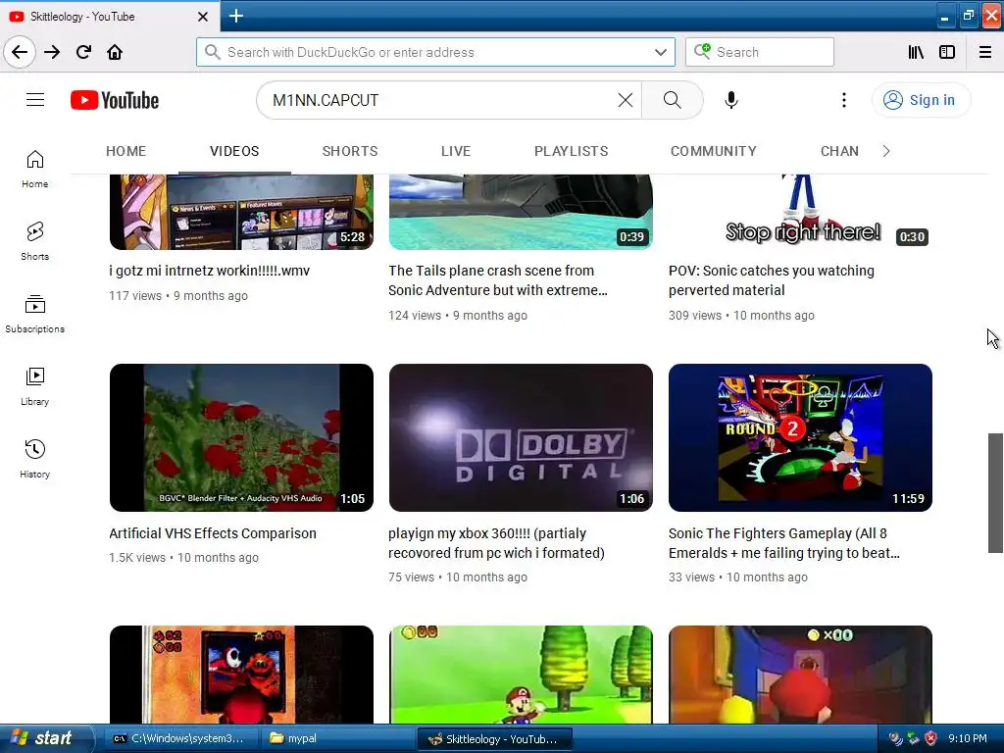1004x753 pixels.
Task: Open the search engine magnifier icon
Action: (702, 51)
